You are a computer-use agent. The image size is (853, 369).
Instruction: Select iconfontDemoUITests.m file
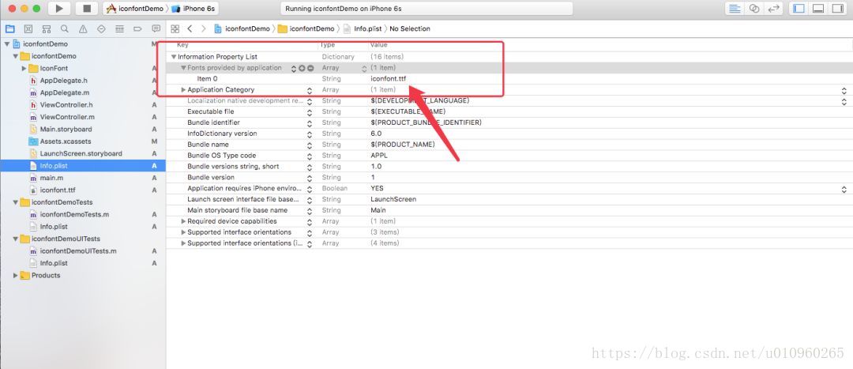[x=77, y=251]
